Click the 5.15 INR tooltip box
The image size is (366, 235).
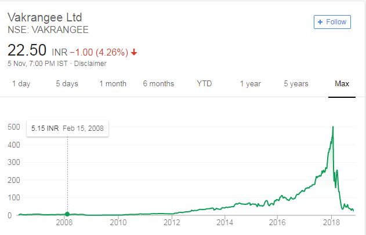pyautogui.click(x=68, y=128)
